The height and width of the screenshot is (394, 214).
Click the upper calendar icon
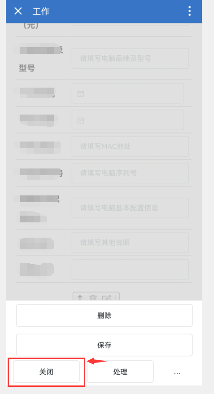click(81, 94)
